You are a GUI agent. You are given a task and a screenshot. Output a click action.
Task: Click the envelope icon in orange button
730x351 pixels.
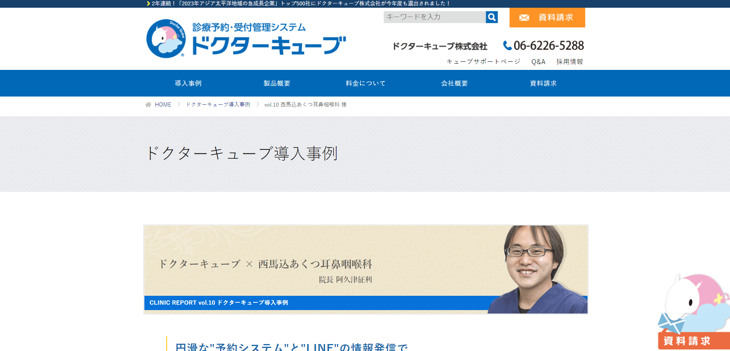(524, 18)
